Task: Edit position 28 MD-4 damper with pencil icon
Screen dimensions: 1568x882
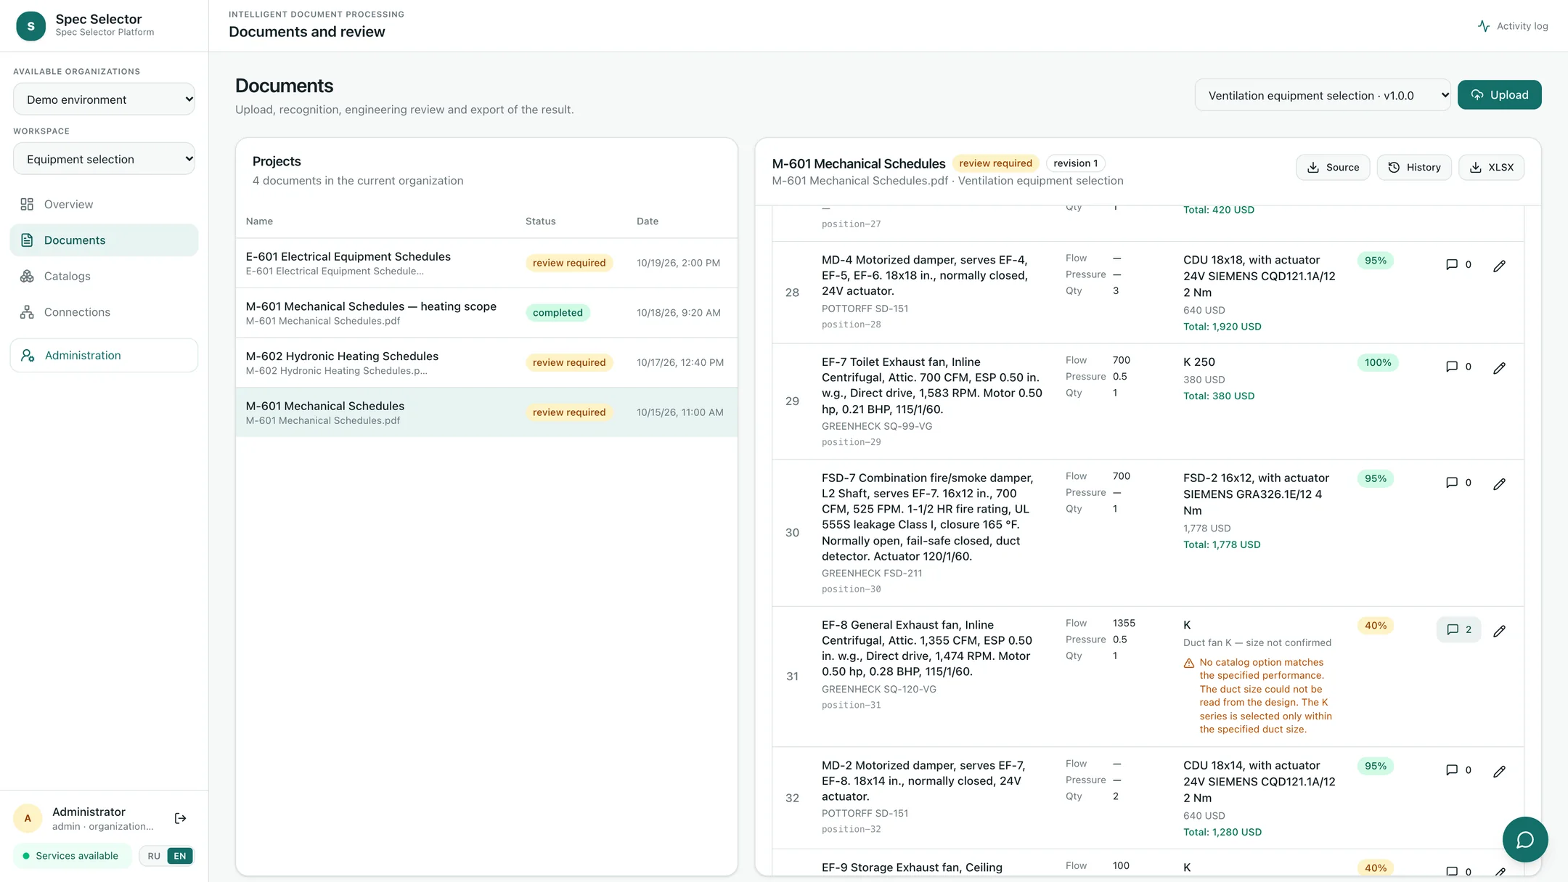Action: pyautogui.click(x=1499, y=266)
